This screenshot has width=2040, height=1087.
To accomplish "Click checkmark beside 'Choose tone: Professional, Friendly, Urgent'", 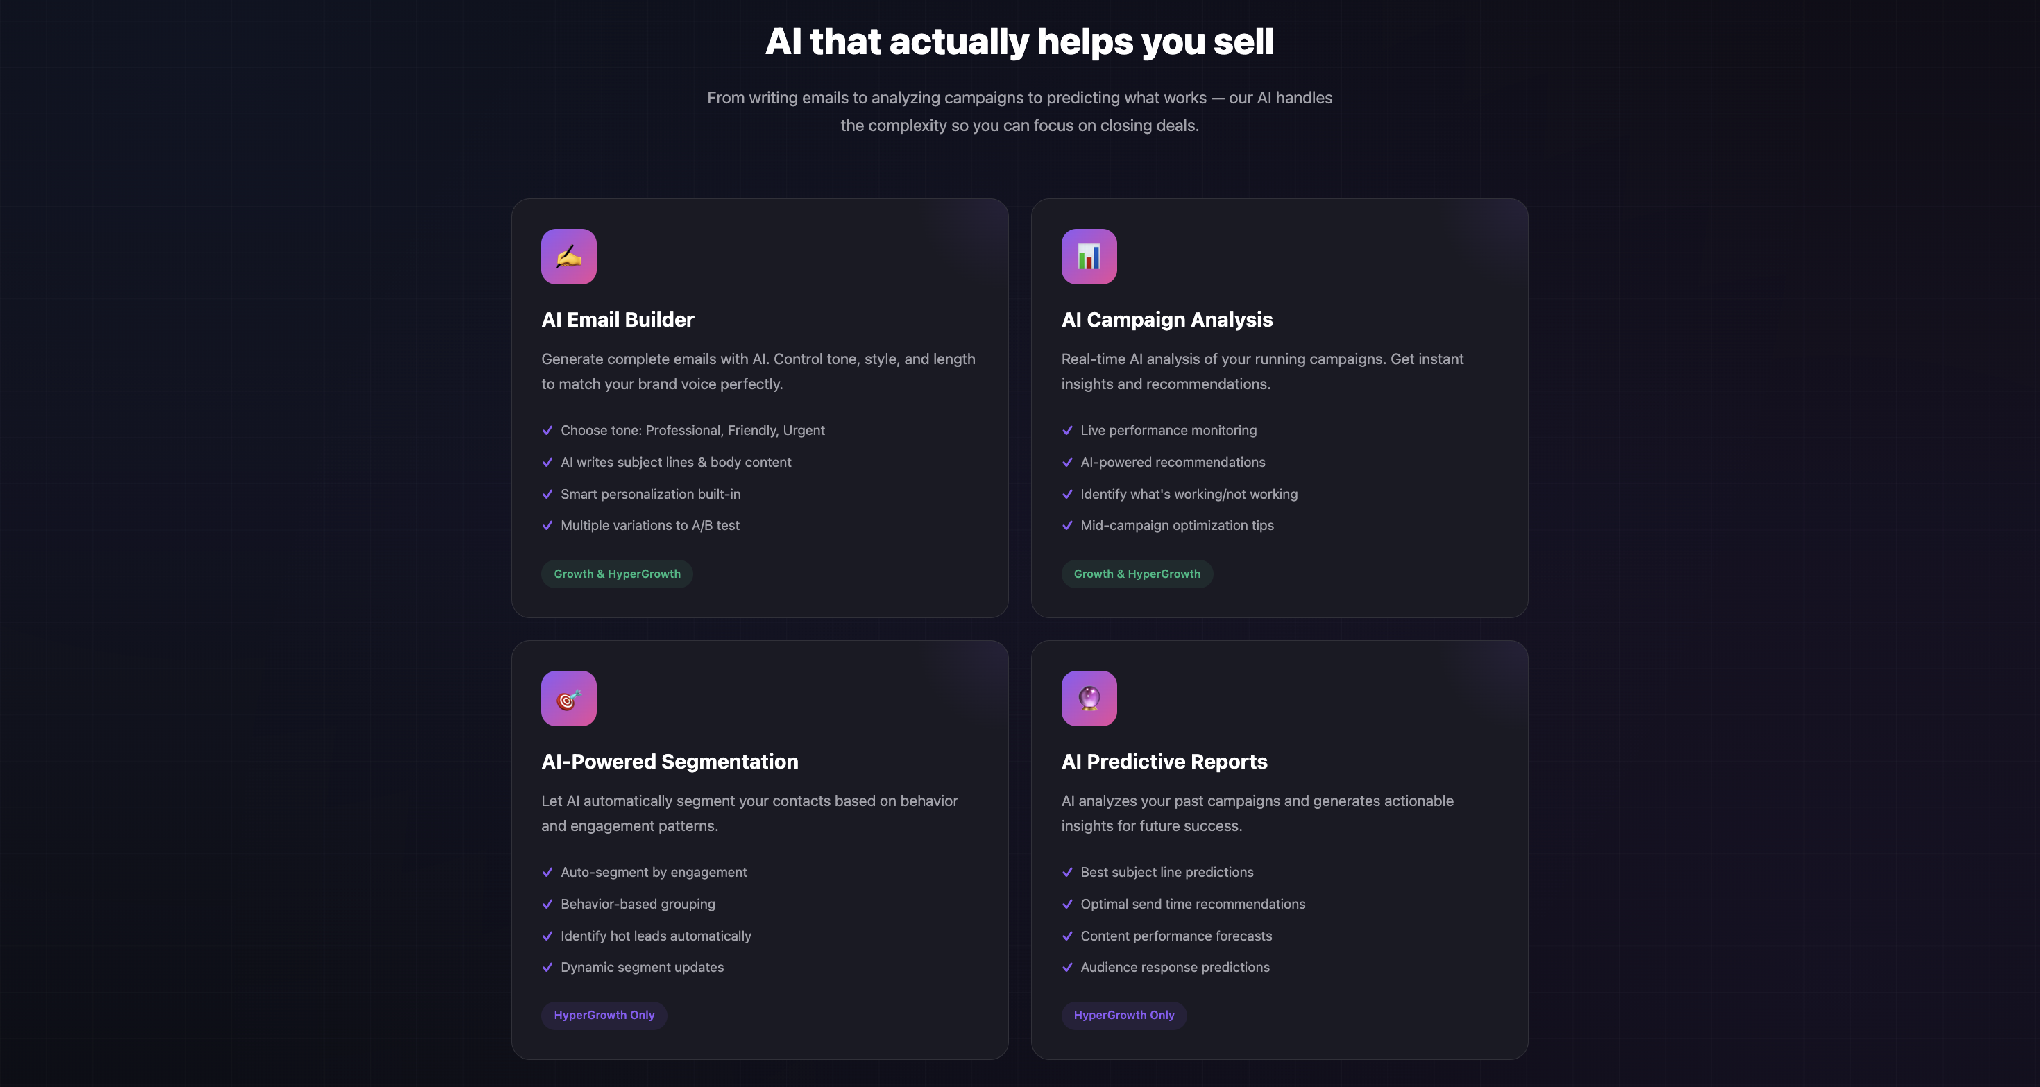I will point(547,431).
